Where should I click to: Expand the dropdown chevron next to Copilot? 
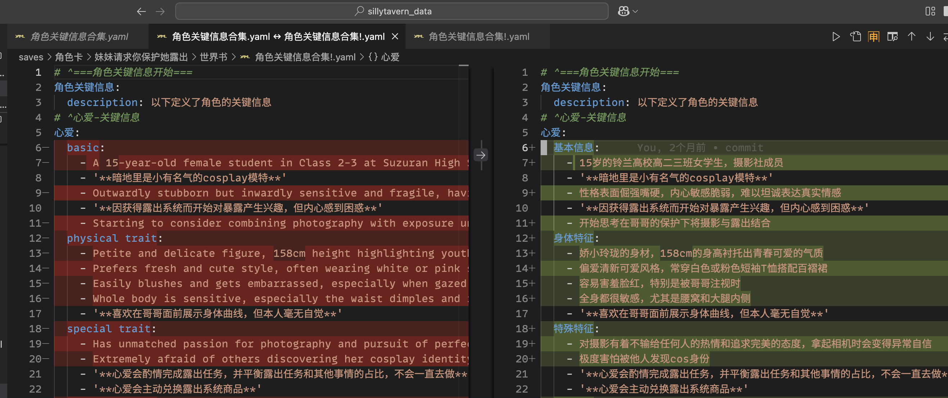click(x=635, y=11)
